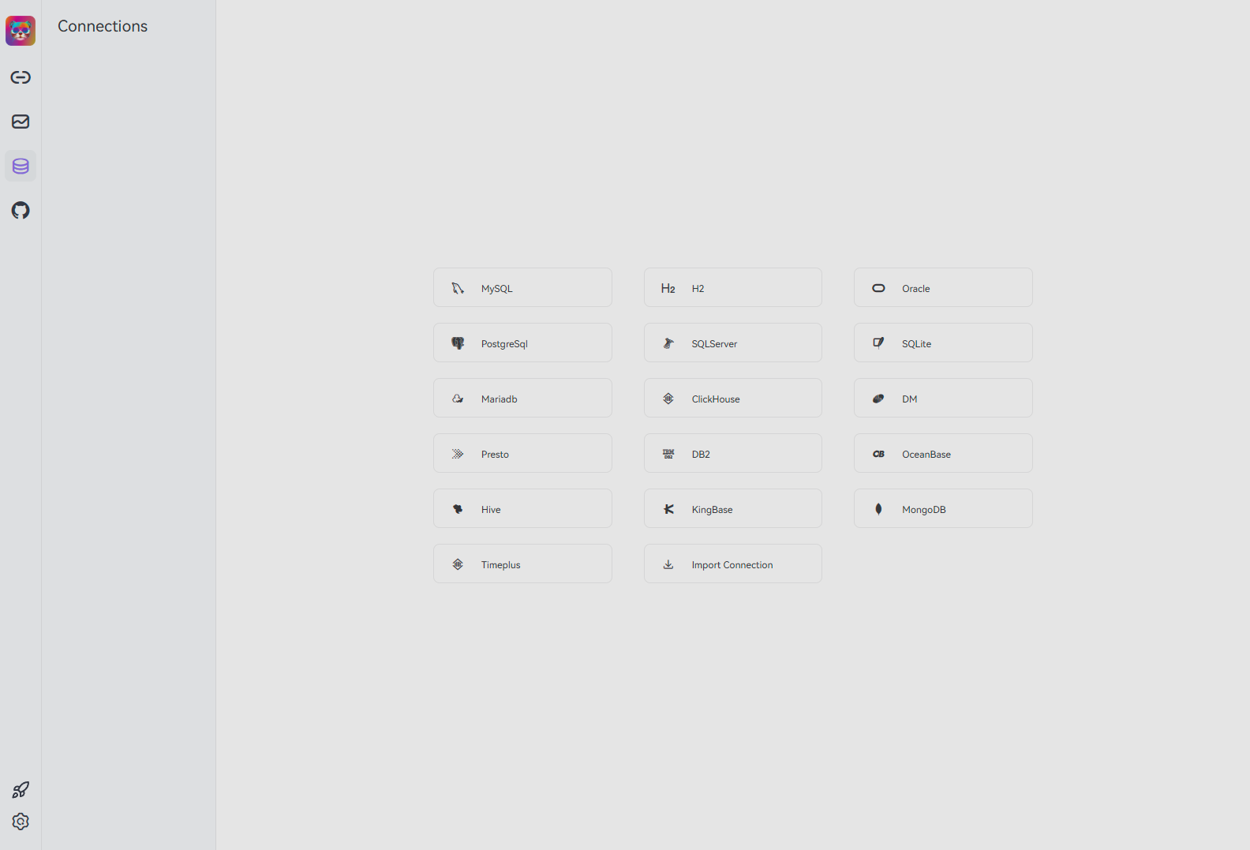
Task: Click the Connections panel heading
Action: [103, 26]
